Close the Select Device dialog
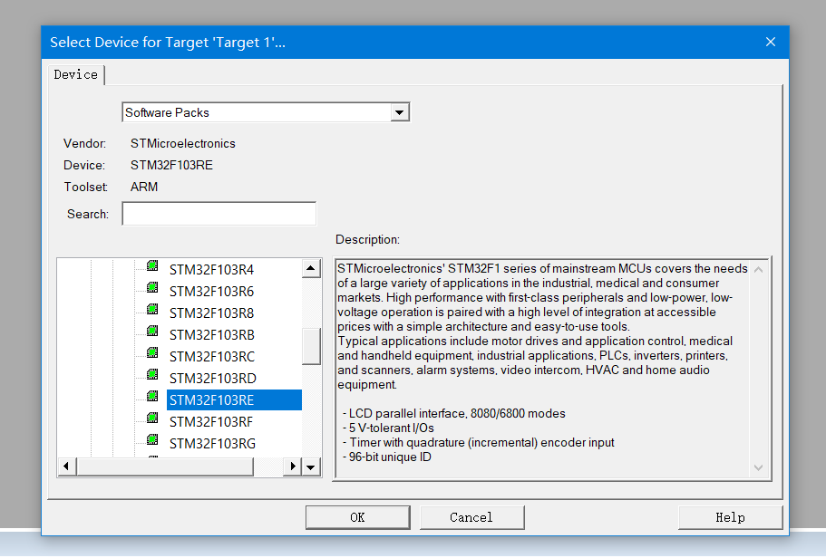826x558 pixels. [x=770, y=42]
